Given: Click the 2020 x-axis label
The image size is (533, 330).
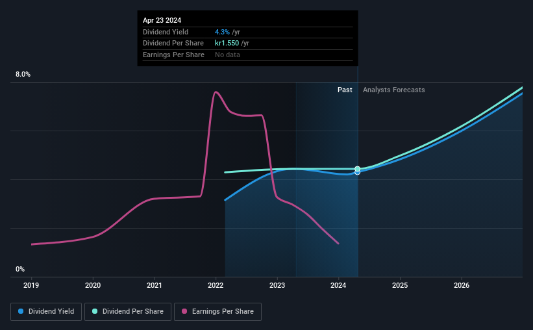Looking at the screenshot, I should (93, 285).
